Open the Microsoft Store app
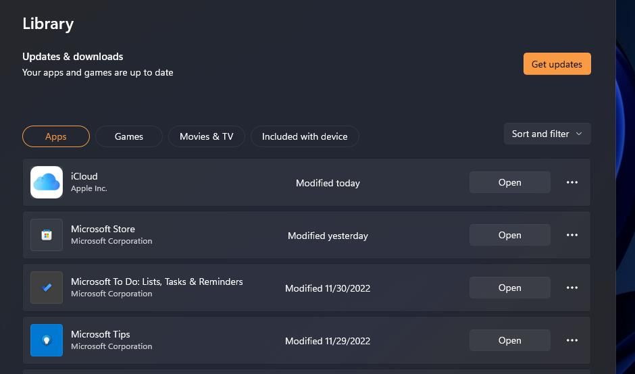 click(509, 235)
